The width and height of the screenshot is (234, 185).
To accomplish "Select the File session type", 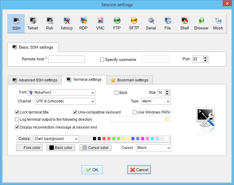I will 168,24.
